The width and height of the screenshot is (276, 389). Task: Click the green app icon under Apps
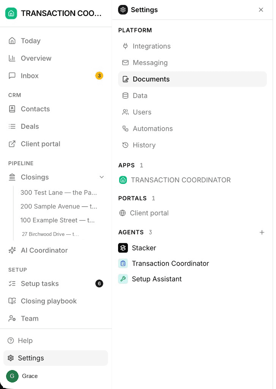[x=123, y=180]
